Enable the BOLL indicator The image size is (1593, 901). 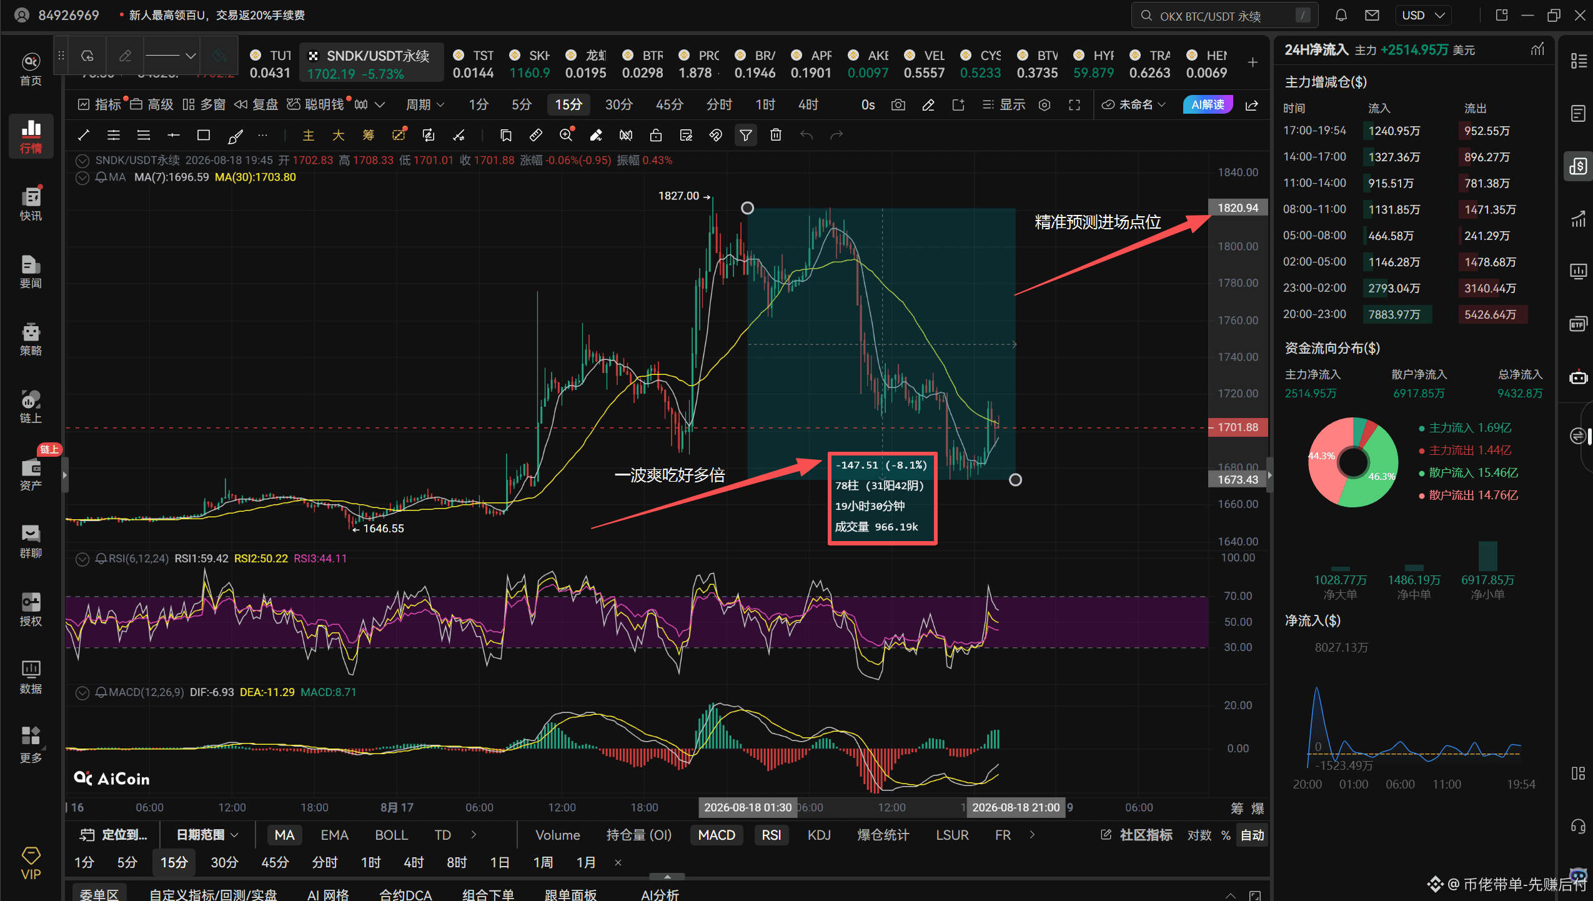[391, 835]
